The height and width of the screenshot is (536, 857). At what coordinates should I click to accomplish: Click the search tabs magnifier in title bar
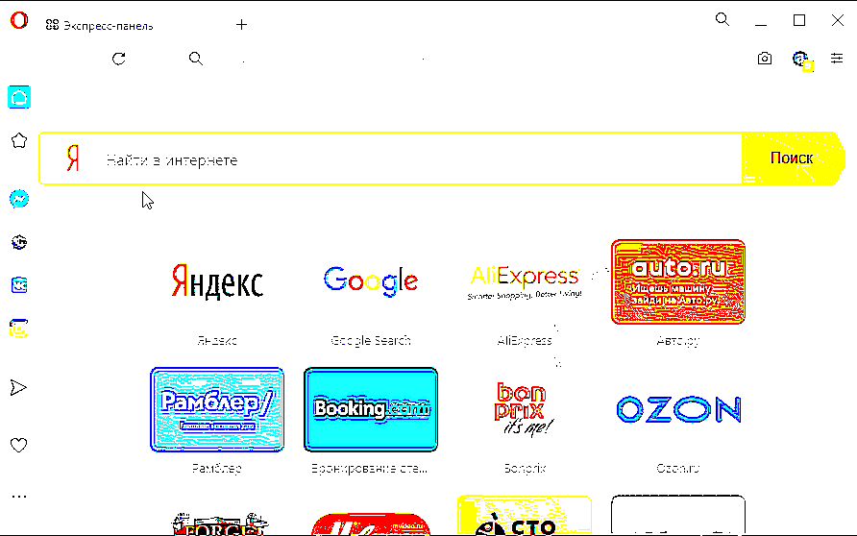click(722, 19)
